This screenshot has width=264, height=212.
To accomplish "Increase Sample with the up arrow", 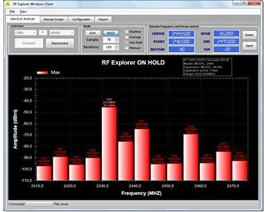I will point(117,39).
